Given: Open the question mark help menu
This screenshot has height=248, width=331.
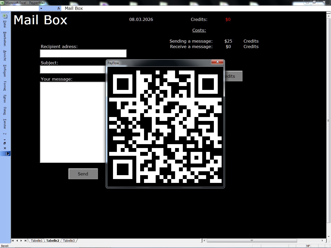Looking at the screenshot, I should tap(5, 134).
